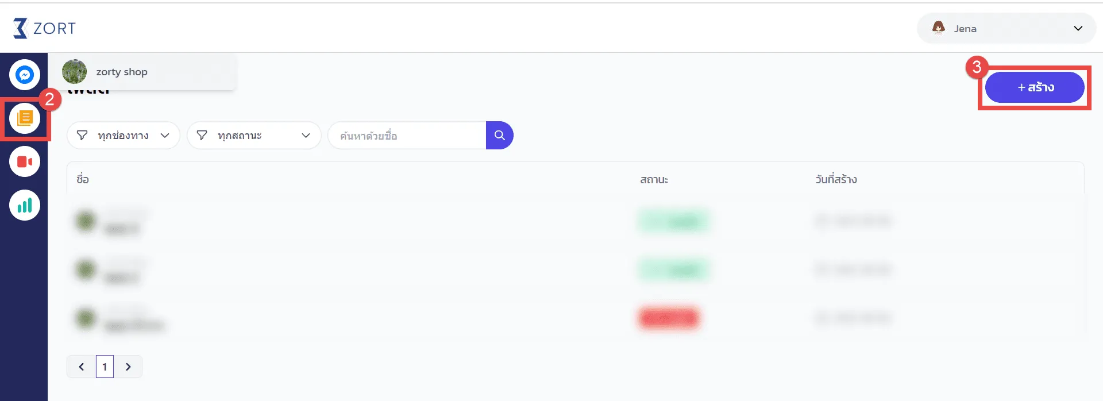Click the ชื่อ column header
This screenshot has height=401, width=1103.
click(x=83, y=179)
